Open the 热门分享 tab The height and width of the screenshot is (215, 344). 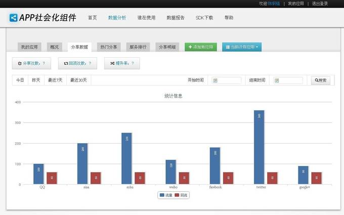(x=109, y=47)
